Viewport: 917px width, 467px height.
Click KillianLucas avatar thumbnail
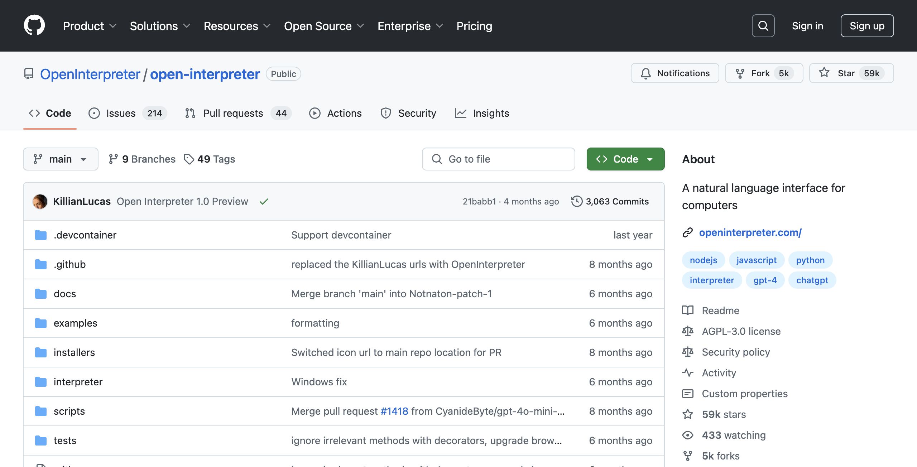[x=40, y=201]
